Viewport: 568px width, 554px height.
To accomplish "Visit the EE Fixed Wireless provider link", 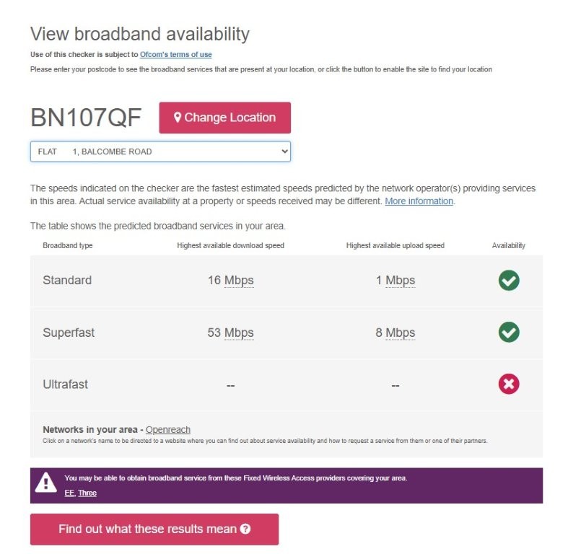I will tap(69, 493).
